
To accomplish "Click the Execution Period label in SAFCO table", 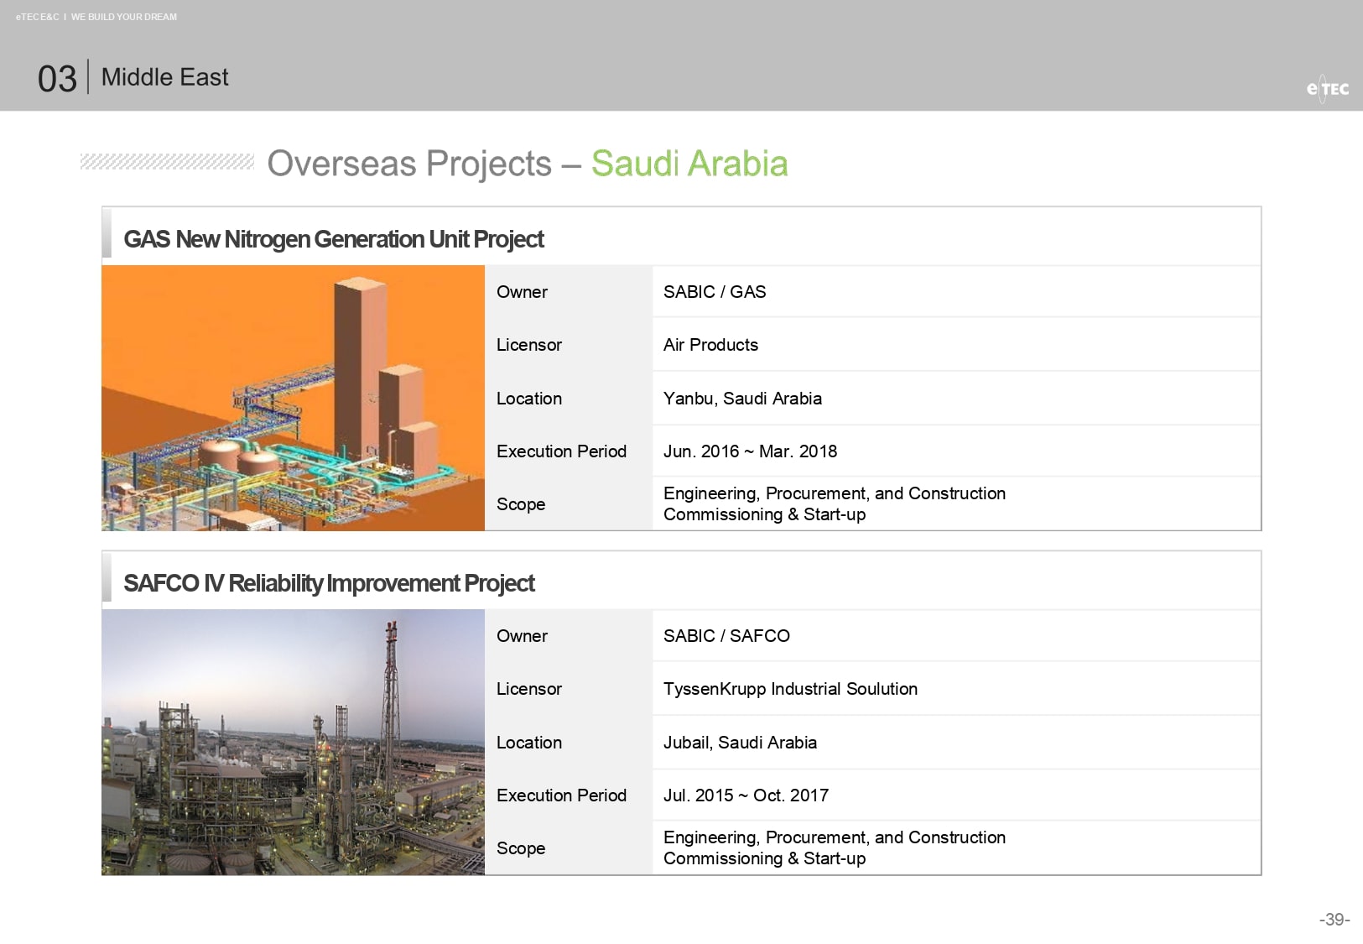I will click(561, 795).
